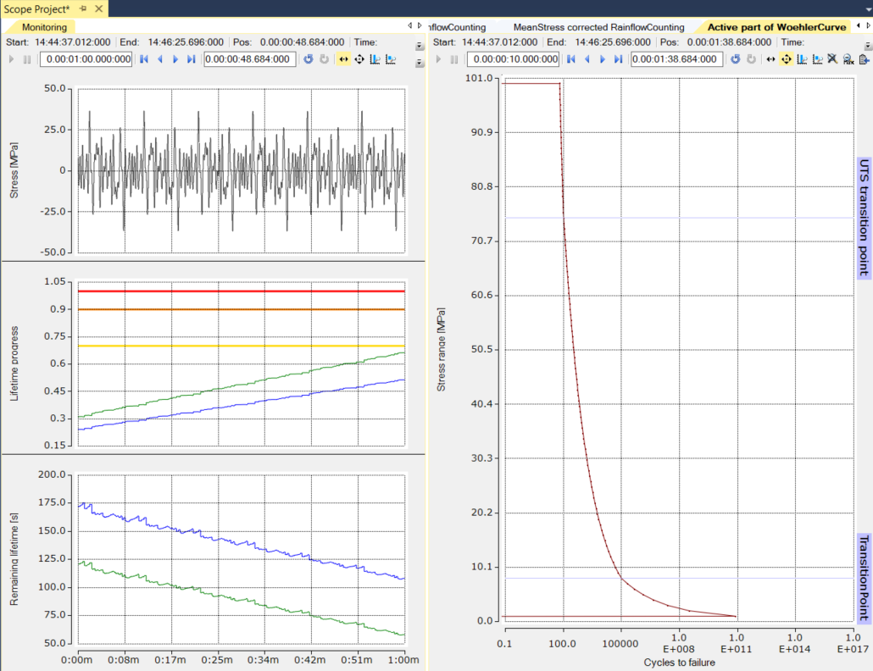Select the Monitoring tab
Image resolution: width=873 pixels, height=671 pixels.
click(44, 27)
